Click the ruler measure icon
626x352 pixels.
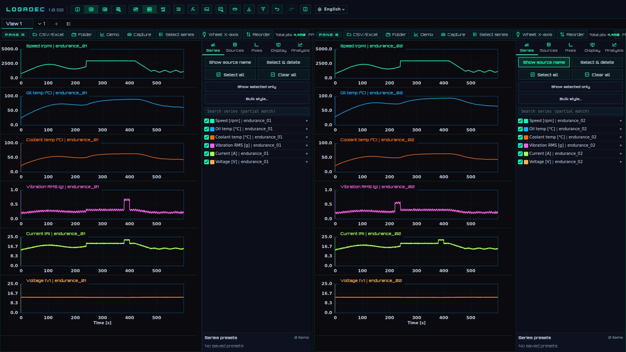point(235,9)
